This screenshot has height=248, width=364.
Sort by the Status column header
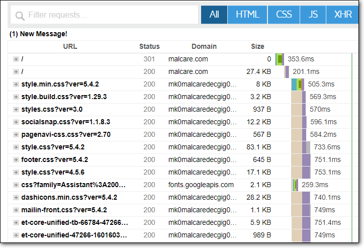pos(149,47)
